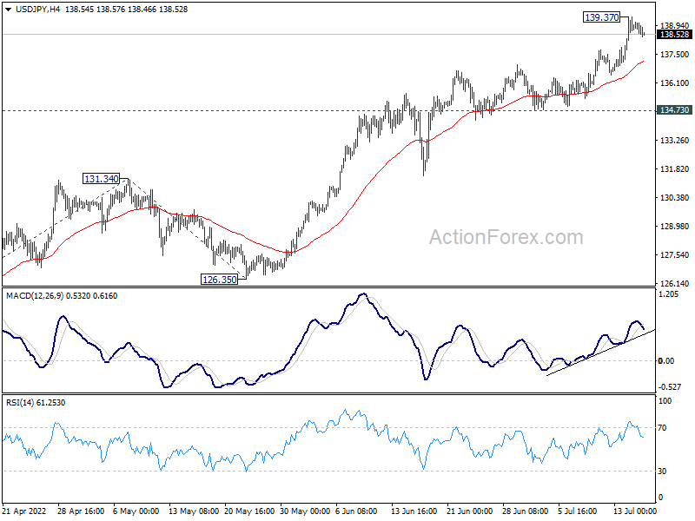Click the 126.350 low price label
Screen dimensions: 695x521
coord(220,280)
